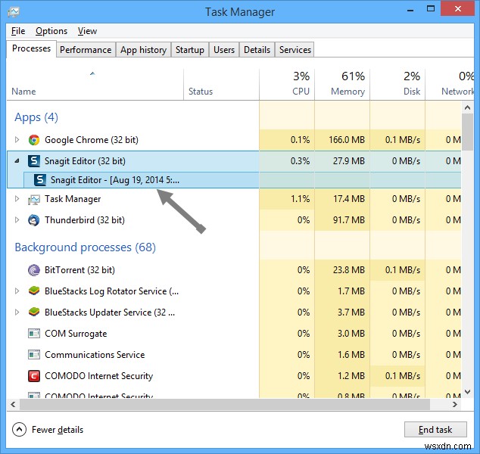Screen dimensions: 480x454
Task: Select the Processes tab
Action: [x=31, y=48]
